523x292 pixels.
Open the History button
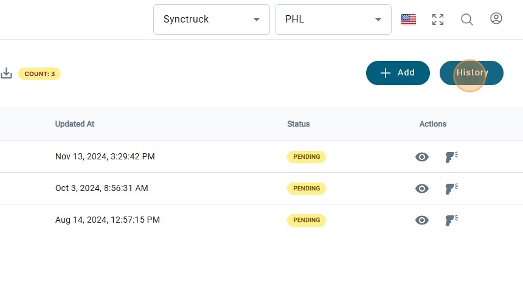[471, 73]
